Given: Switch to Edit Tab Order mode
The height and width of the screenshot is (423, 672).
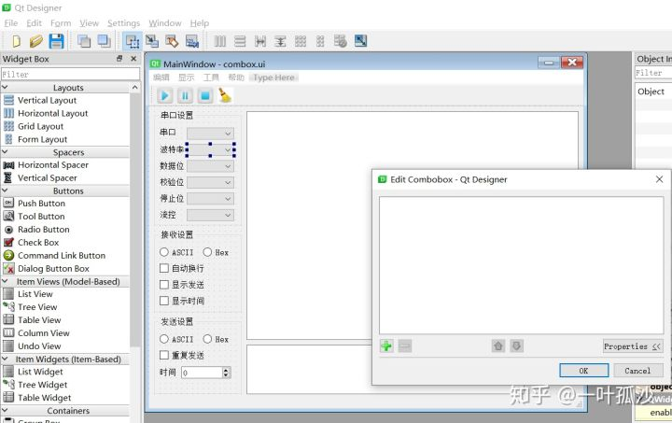Looking at the screenshot, I should 192,41.
